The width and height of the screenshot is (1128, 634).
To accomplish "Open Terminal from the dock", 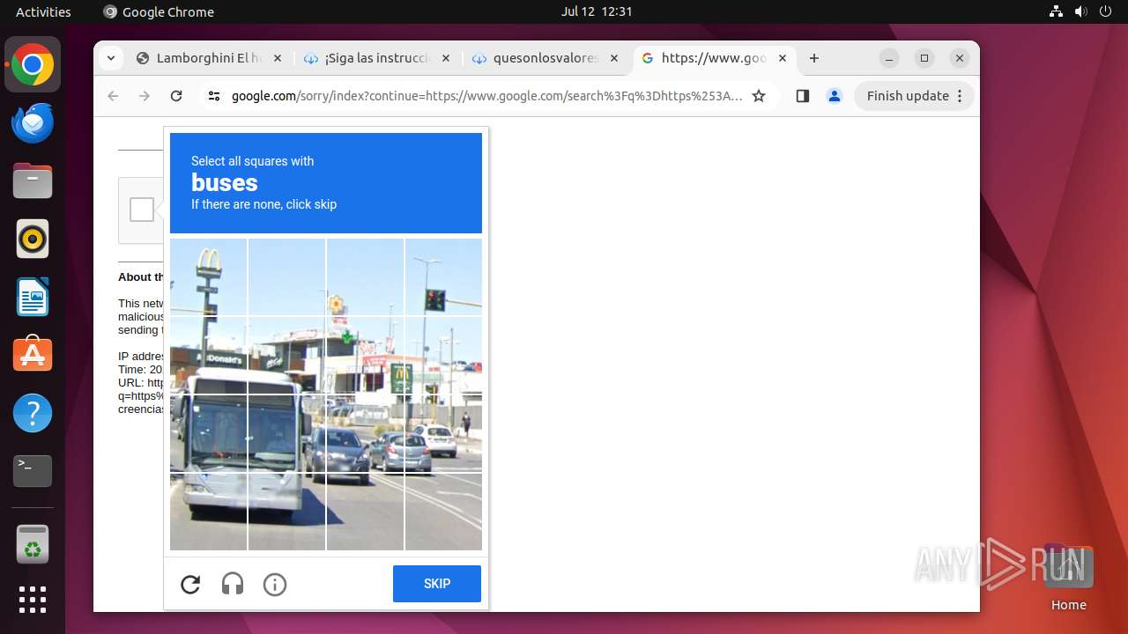I will click(33, 471).
